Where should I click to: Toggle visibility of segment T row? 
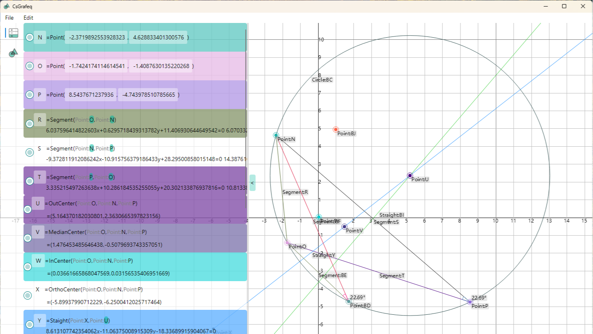pyautogui.click(x=29, y=181)
